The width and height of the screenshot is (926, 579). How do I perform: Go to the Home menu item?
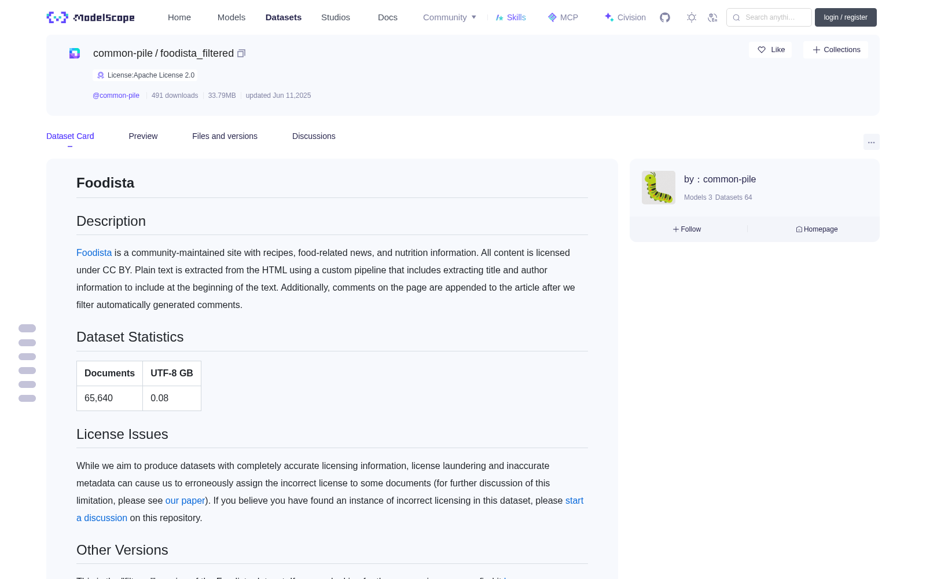click(x=179, y=17)
